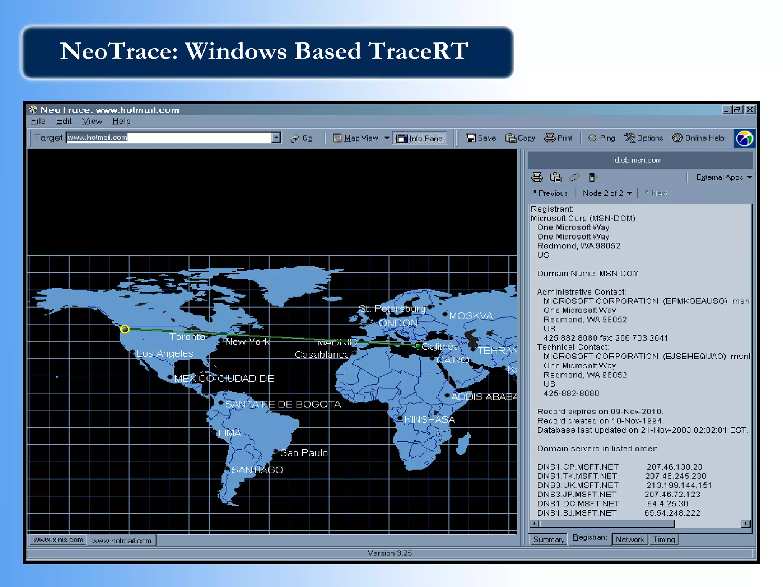Save the trace with Save icon

(x=481, y=138)
